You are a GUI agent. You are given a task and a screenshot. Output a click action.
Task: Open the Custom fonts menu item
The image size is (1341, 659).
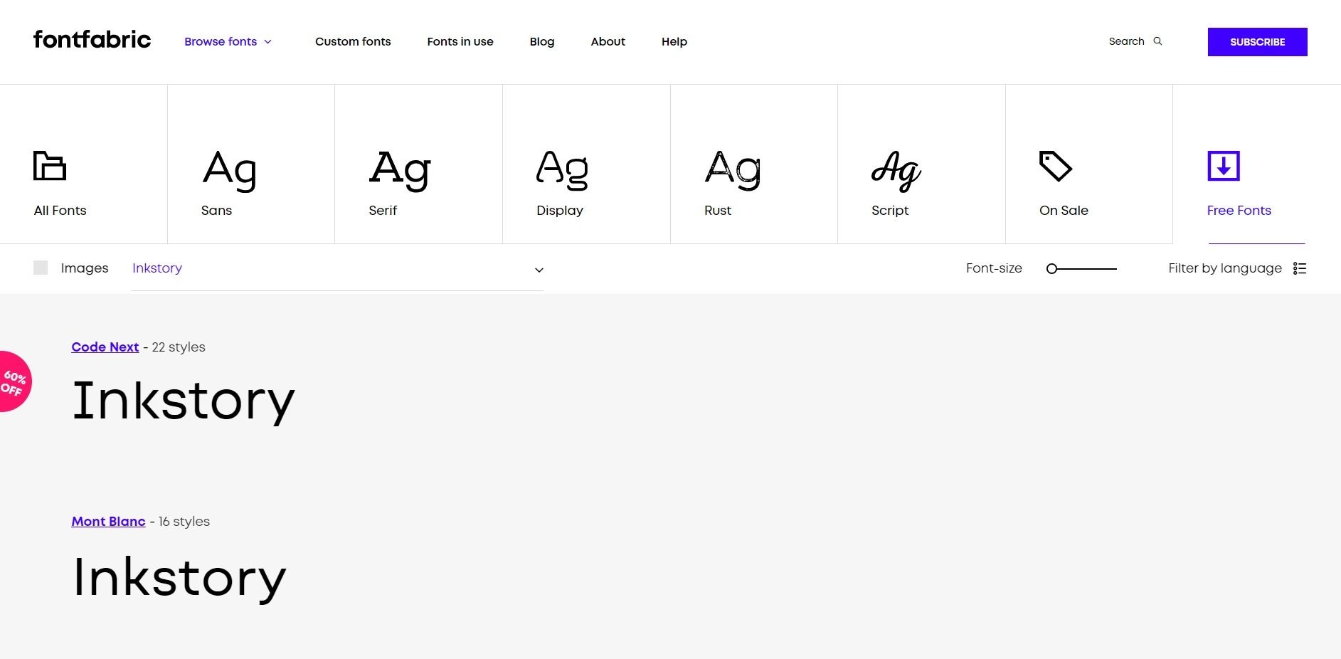(x=353, y=41)
